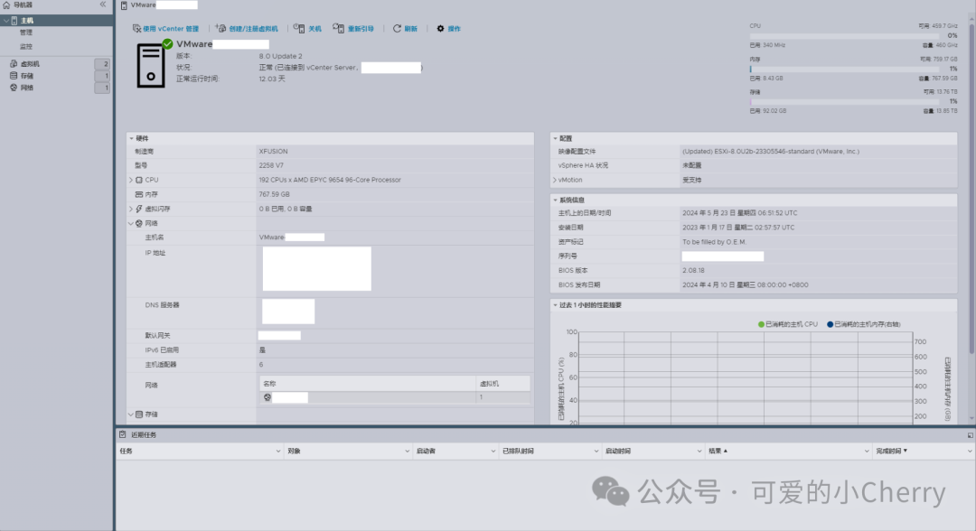Viewport: 976px width, 531px height.
Task: Click the 内存 usage progress bar
Action: 845,69
